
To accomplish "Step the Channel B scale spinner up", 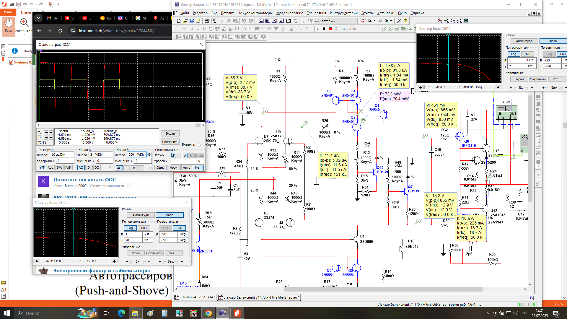I will 149,154.
